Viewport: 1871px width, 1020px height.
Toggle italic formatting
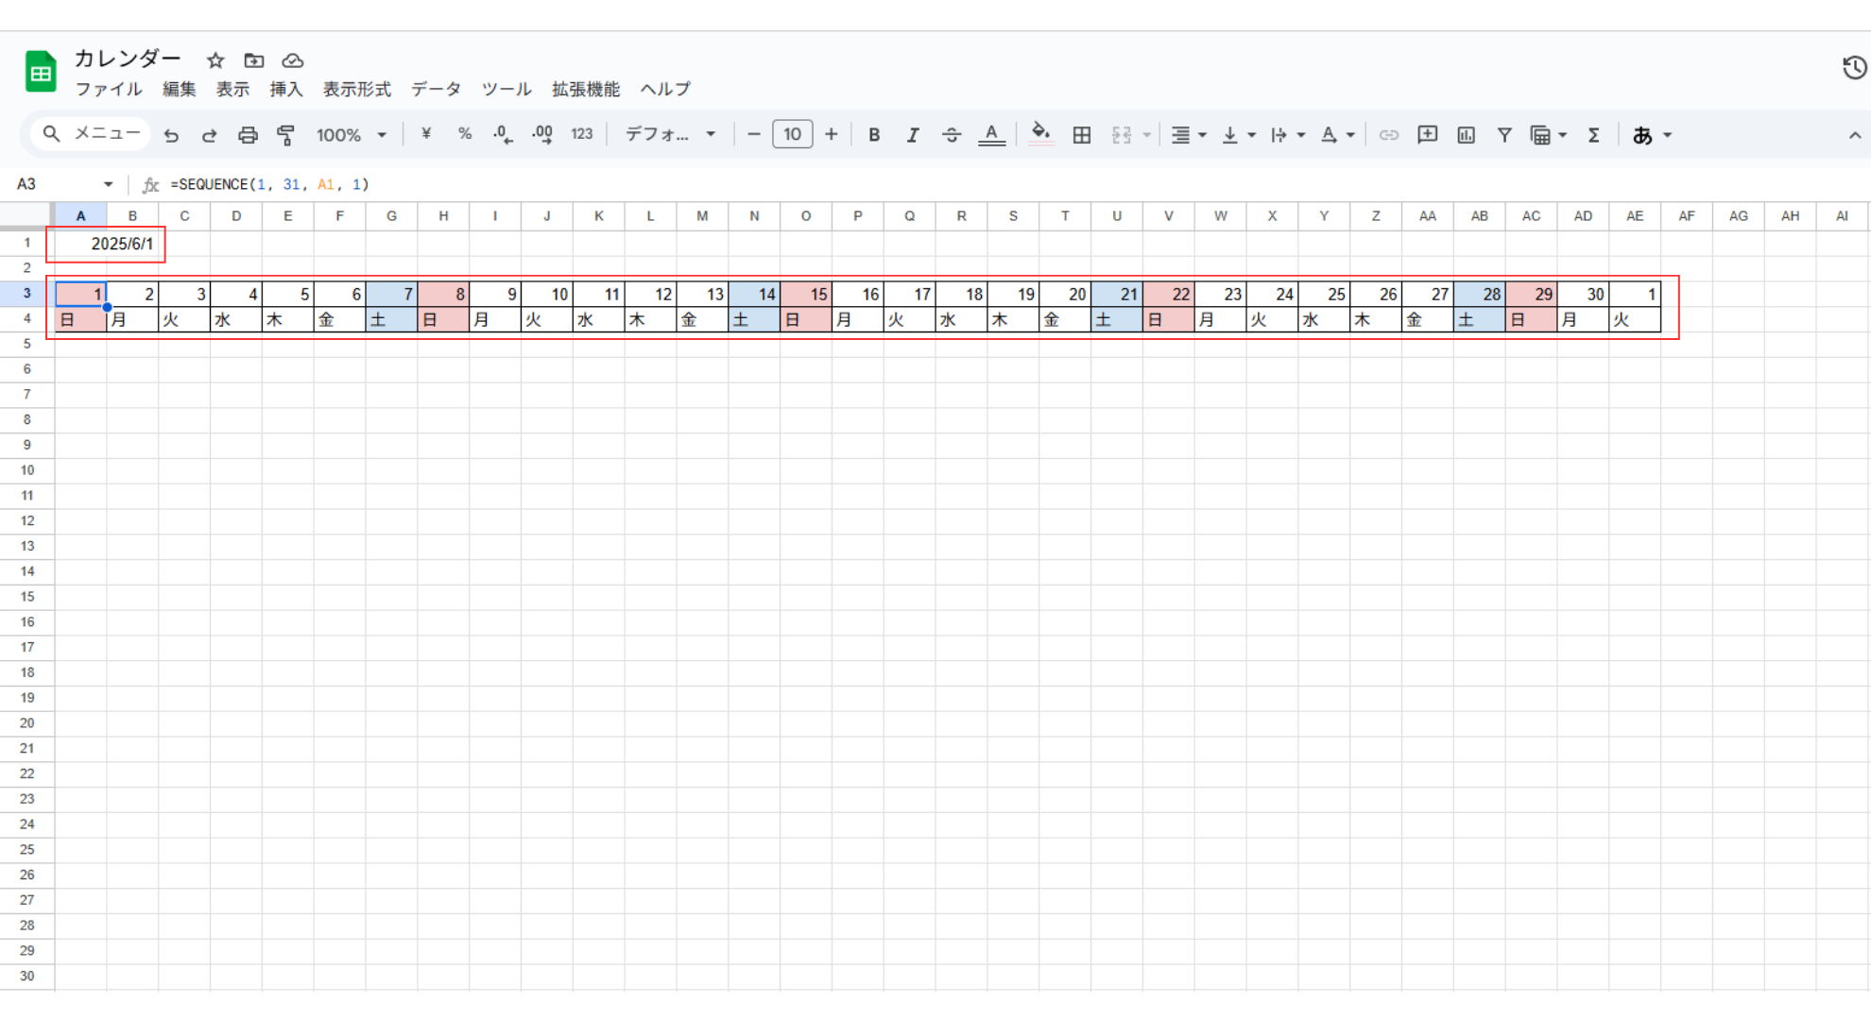click(x=913, y=135)
